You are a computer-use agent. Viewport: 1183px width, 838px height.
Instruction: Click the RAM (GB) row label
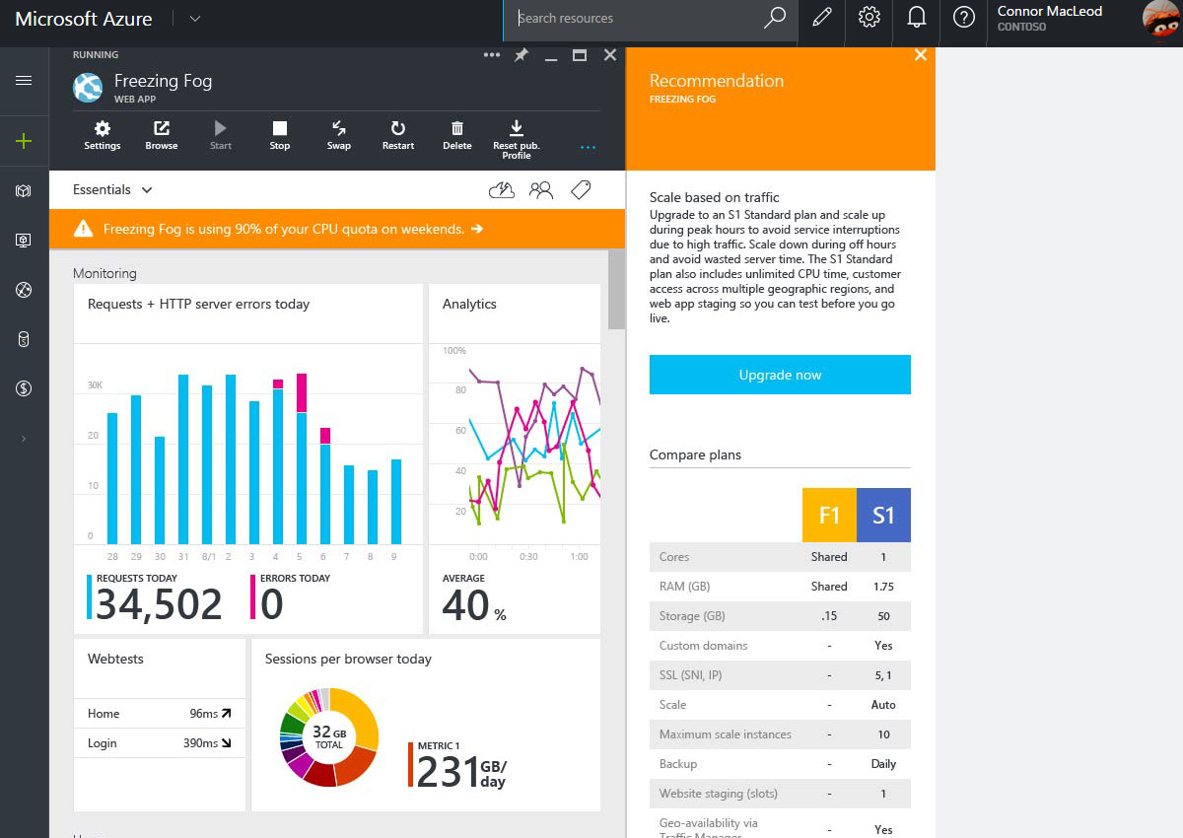coord(684,587)
